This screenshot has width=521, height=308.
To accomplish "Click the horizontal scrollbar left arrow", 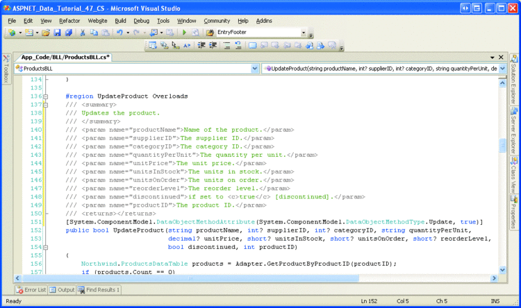I will 17,278.
